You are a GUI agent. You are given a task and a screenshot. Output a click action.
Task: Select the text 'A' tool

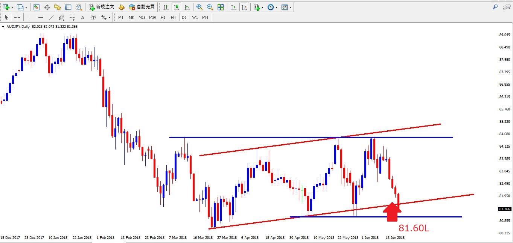pyautogui.click(x=83, y=17)
